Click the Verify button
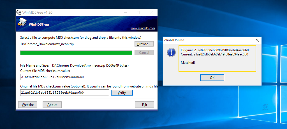This screenshot has width=287, height=129. [122, 93]
